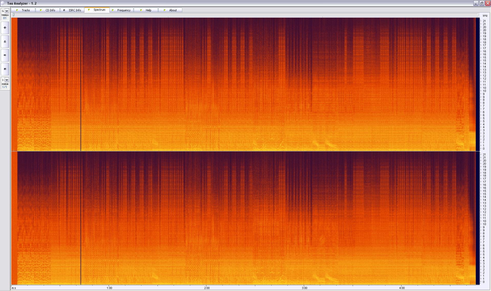
Task: Click the kHz axis label
Action: click(485, 16)
